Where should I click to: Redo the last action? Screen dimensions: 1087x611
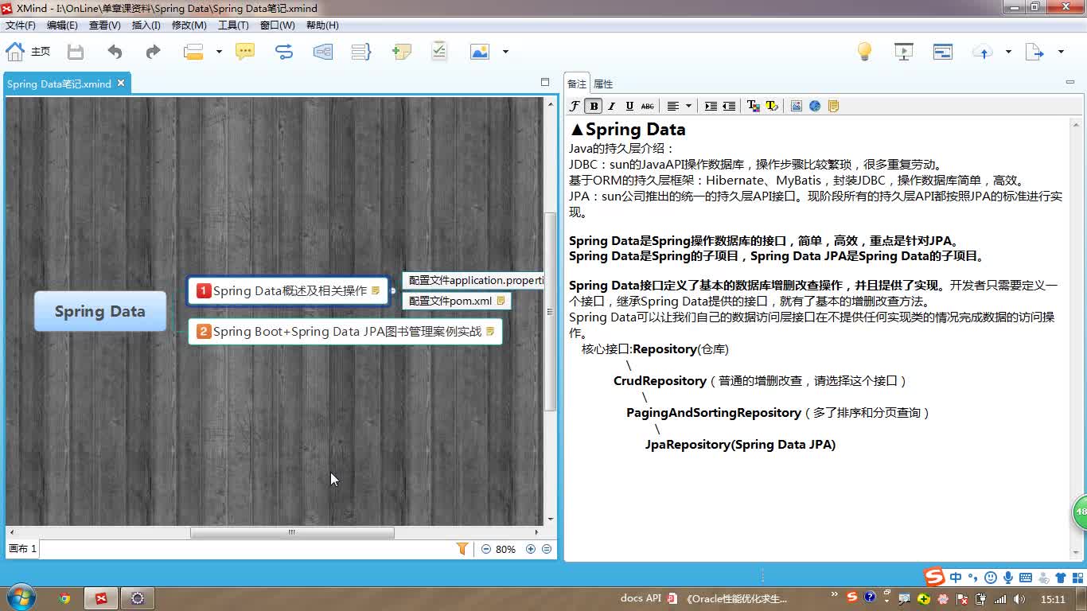[153, 52]
